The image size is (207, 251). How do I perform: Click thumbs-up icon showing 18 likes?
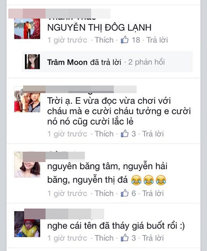[x=125, y=40]
